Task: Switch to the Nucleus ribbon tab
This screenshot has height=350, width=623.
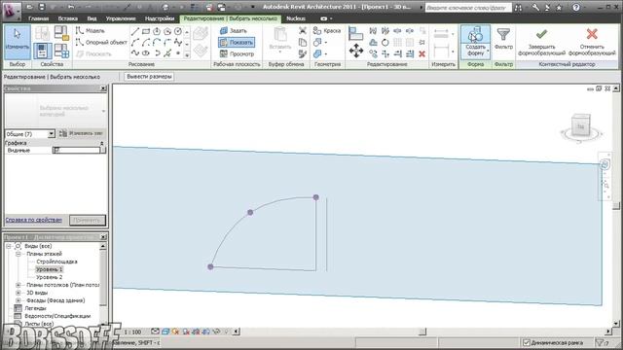Action: click(296, 18)
